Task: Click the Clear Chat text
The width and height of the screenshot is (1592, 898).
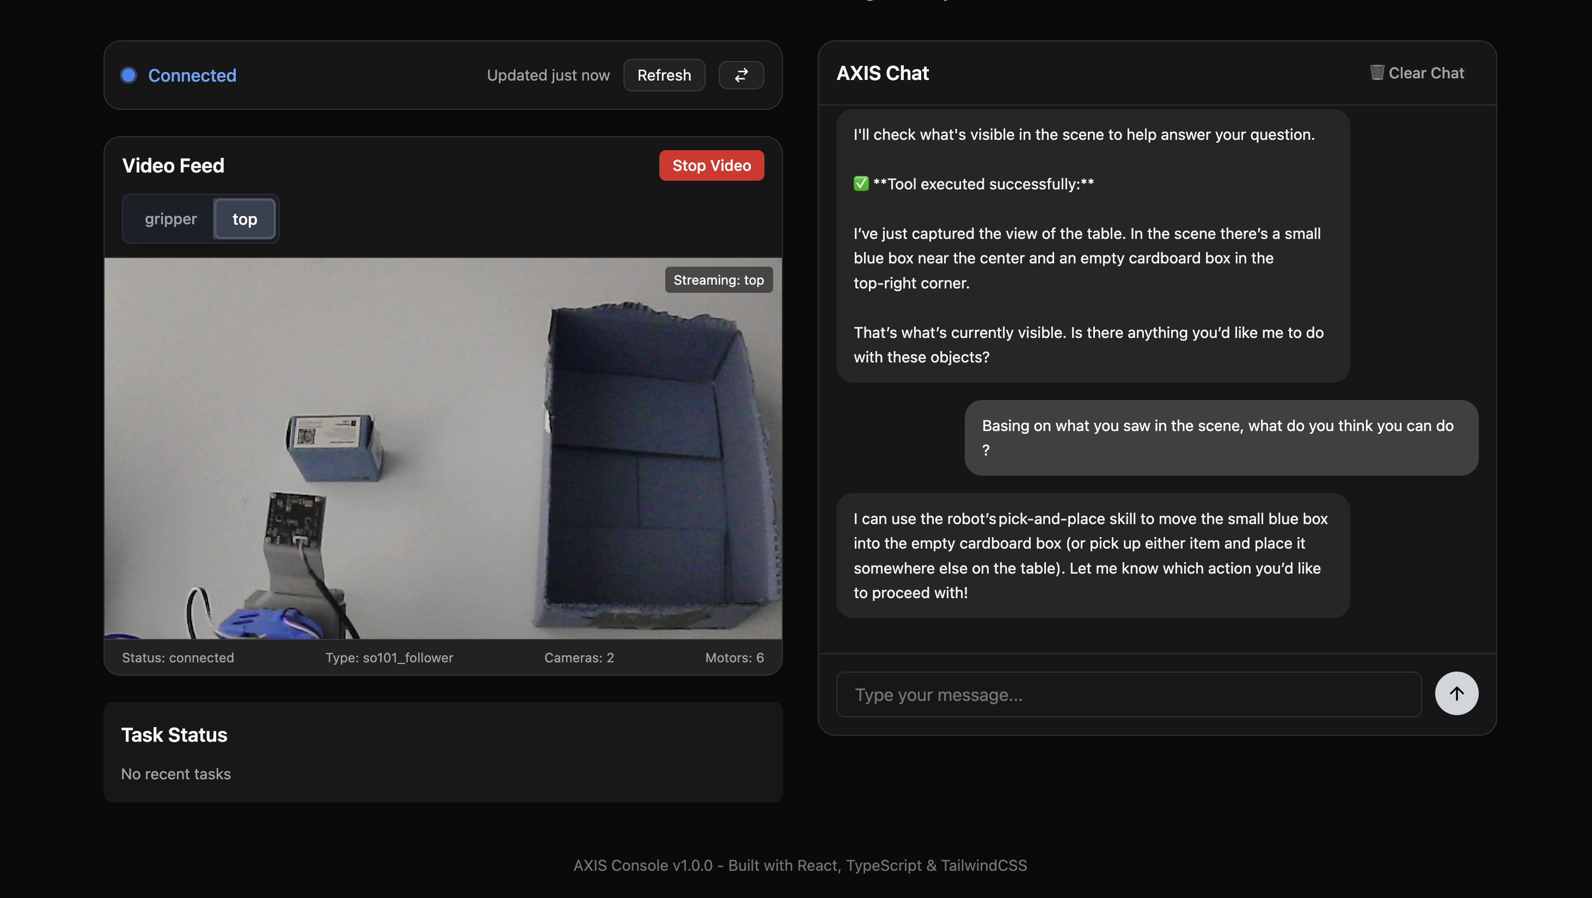Action: click(x=1426, y=73)
